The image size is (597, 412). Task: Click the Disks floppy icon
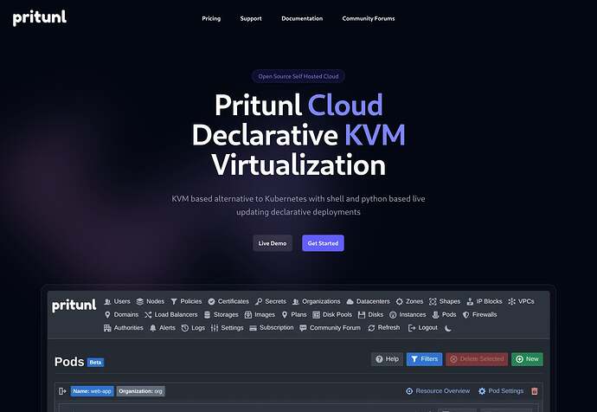(x=362, y=315)
